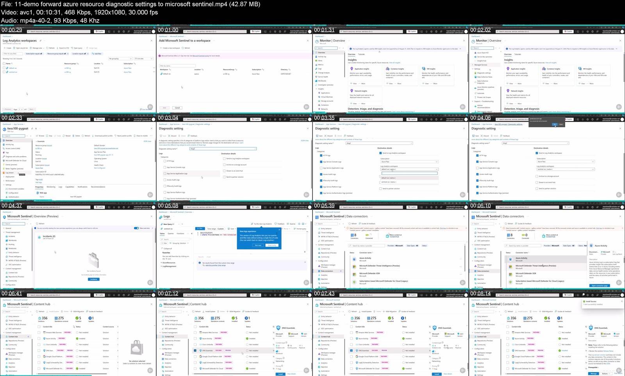Tick the HTTP logs checkbox at 00:03:04
The height and width of the screenshot is (376, 625).
click(164, 161)
